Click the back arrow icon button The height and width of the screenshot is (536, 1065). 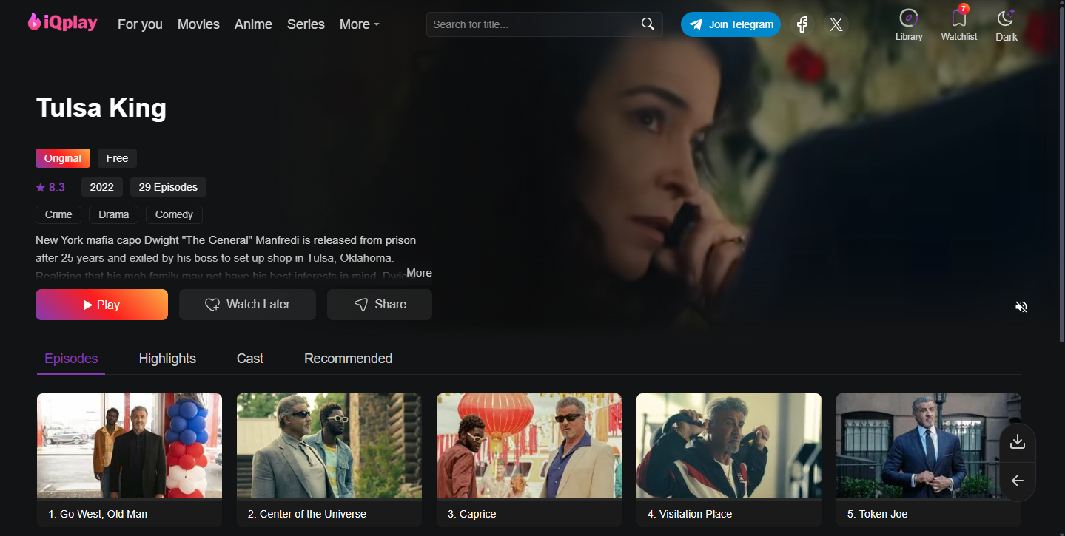[1018, 481]
